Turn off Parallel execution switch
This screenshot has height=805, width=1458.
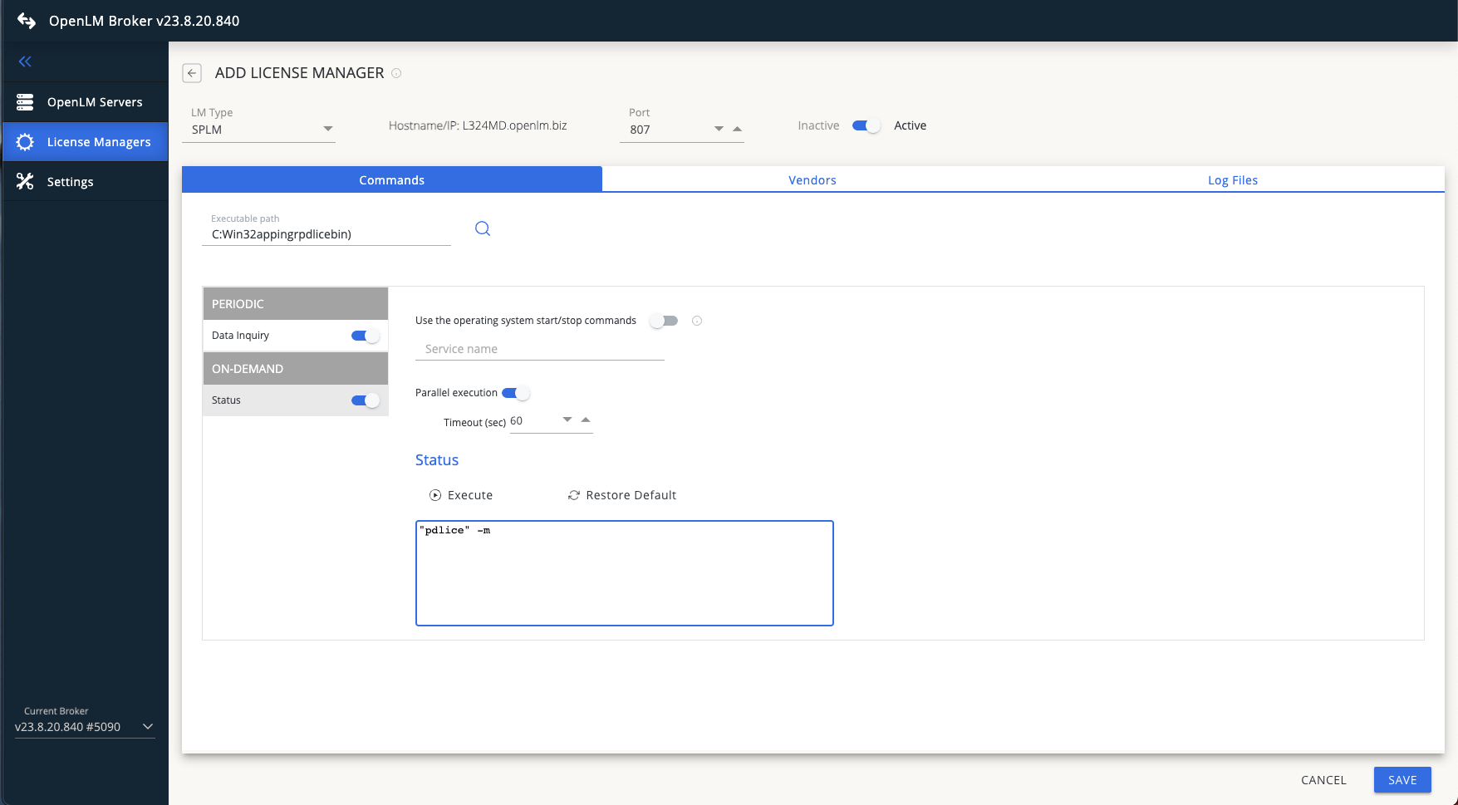pos(515,393)
